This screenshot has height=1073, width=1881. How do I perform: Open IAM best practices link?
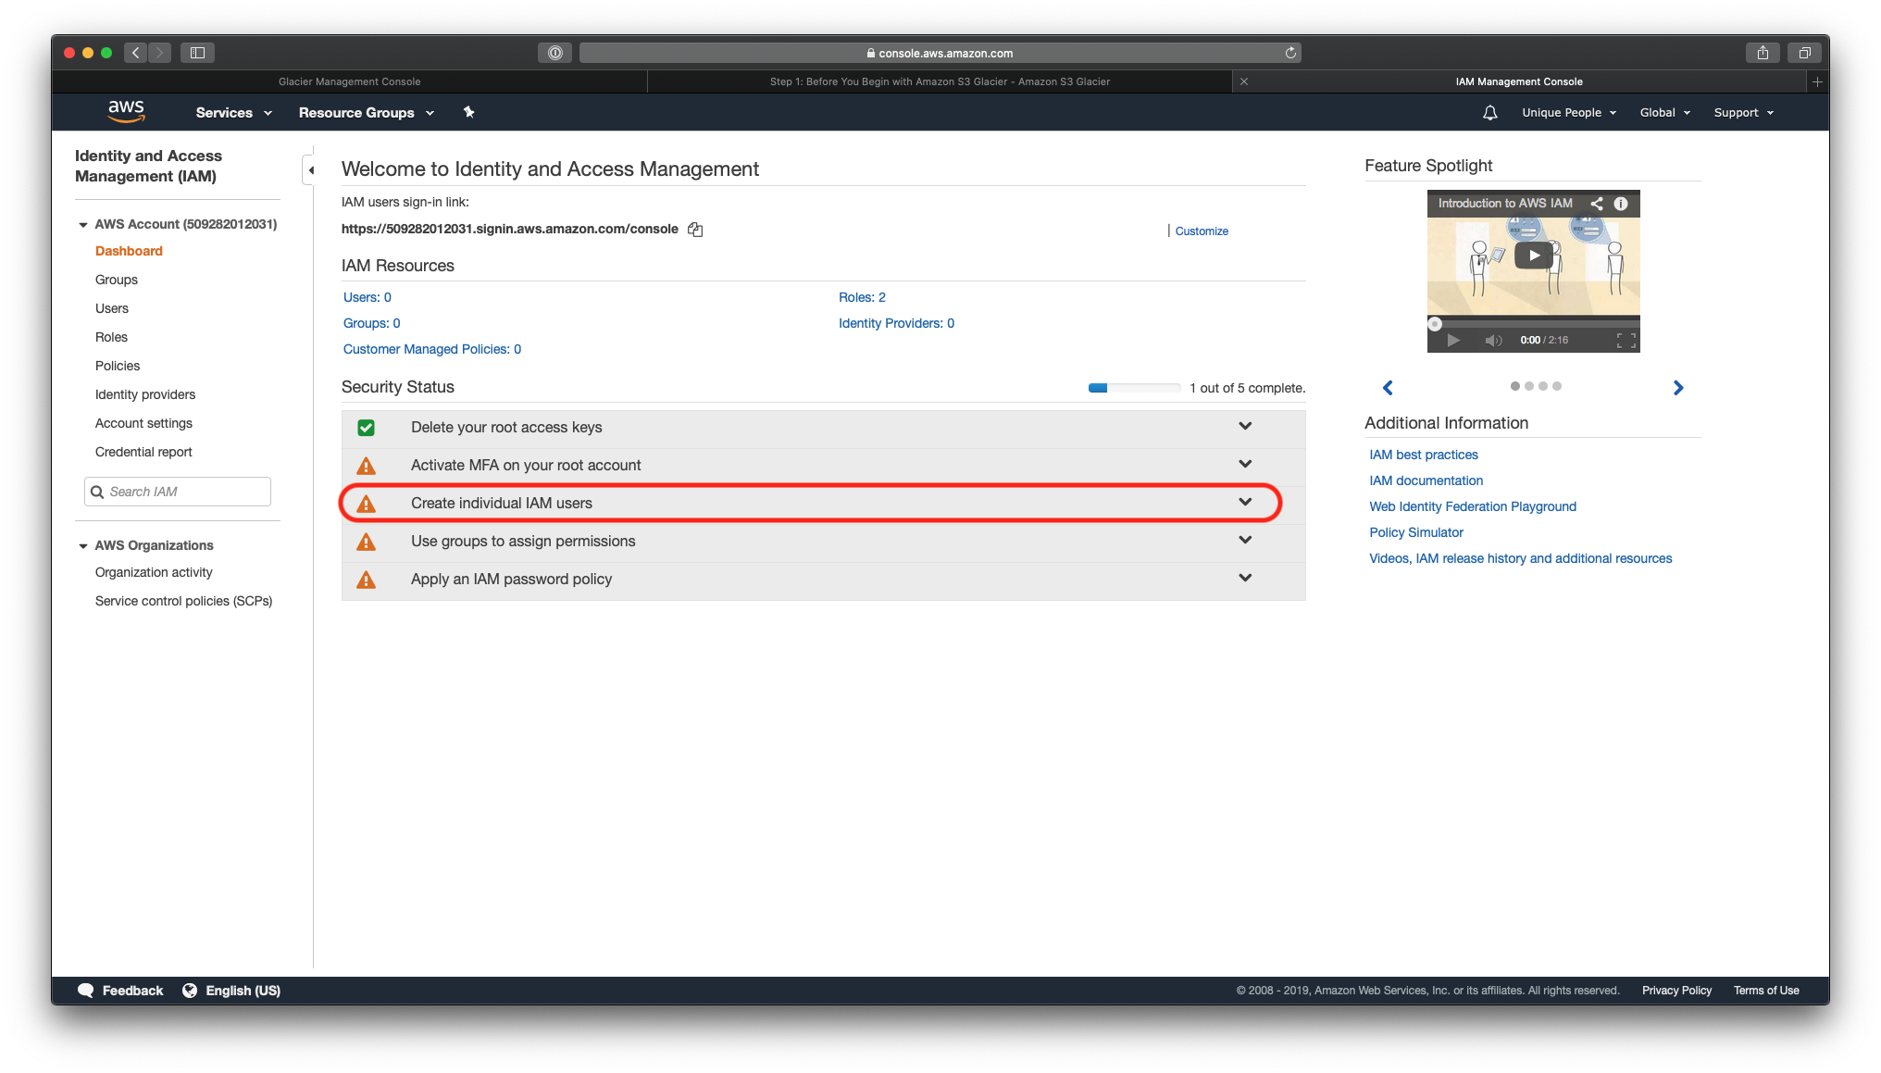click(x=1424, y=455)
